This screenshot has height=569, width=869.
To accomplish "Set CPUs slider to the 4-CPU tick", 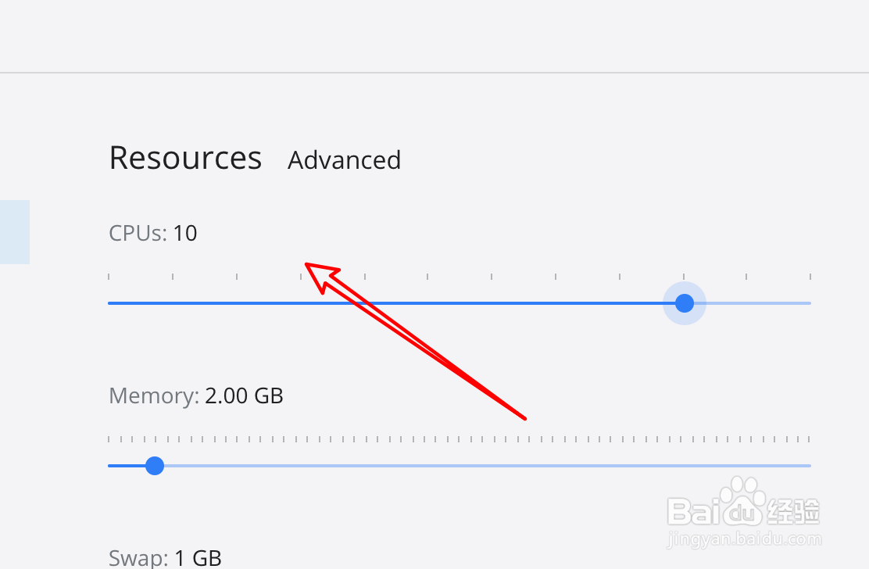I will (x=301, y=302).
